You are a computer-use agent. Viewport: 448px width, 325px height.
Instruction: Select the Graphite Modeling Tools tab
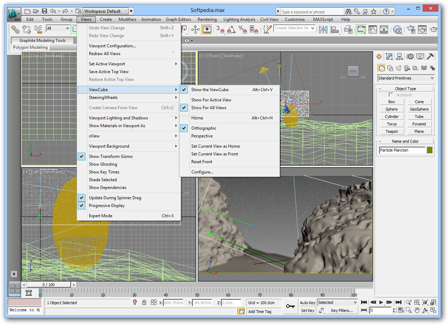pos(42,41)
